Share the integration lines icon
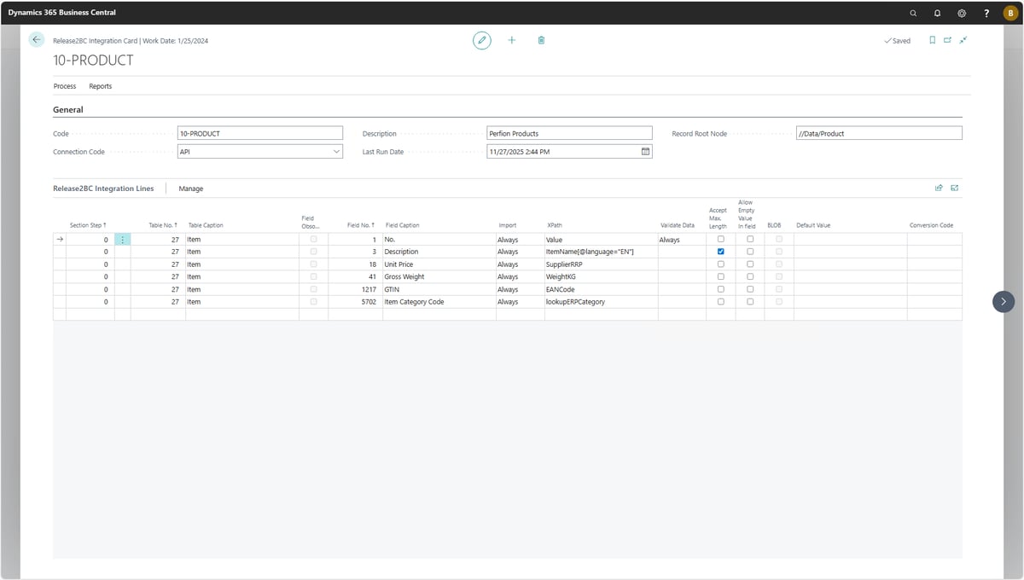 point(939,188)
